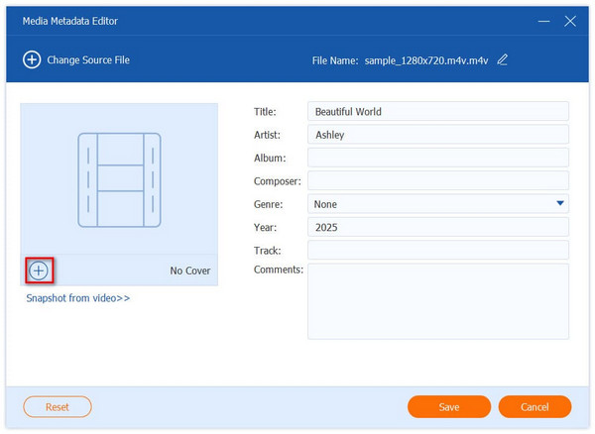Add a cover image with plus icon

39,271
